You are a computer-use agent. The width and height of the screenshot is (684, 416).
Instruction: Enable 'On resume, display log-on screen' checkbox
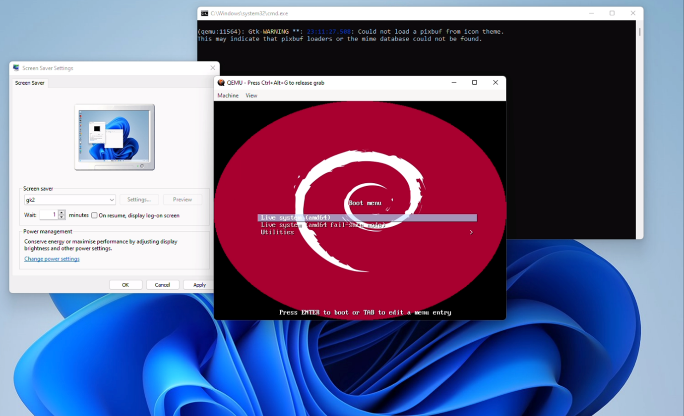point(94,215)
